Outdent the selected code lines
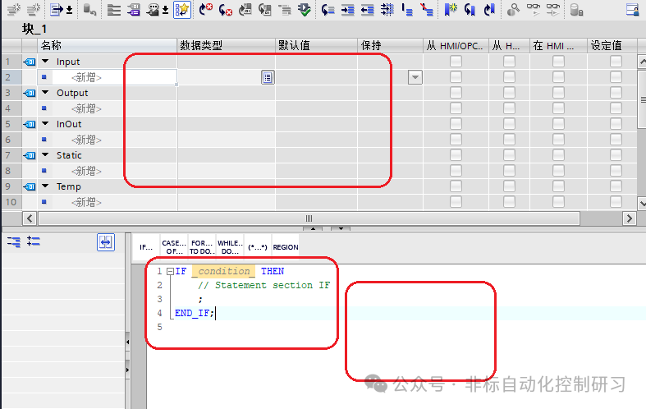The image size is (646, 409). 368,10
